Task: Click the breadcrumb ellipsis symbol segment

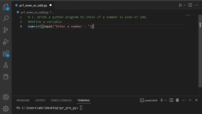Action: 54,13
